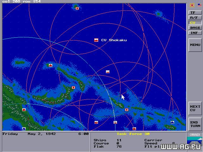Go to NEXT CV

195,108
